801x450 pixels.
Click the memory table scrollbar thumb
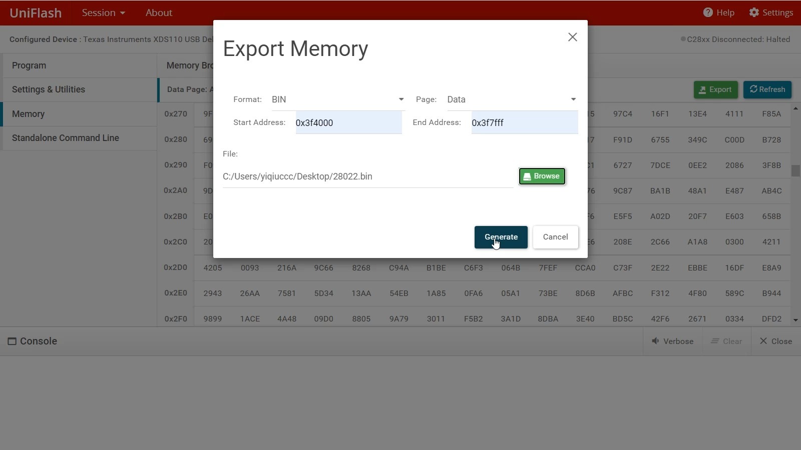pyautogui.click(x=795, y=170)
